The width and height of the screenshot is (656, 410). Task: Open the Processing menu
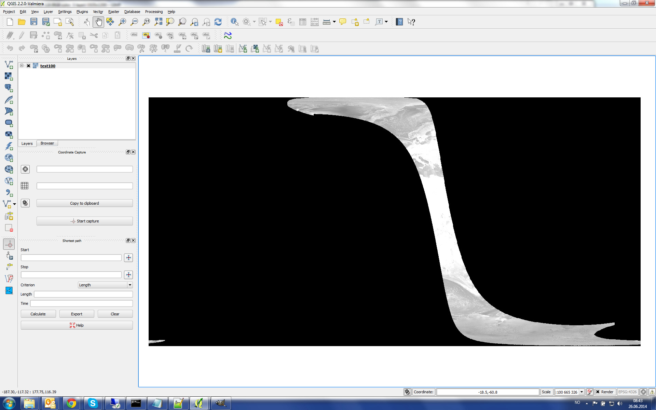(154, 12)
